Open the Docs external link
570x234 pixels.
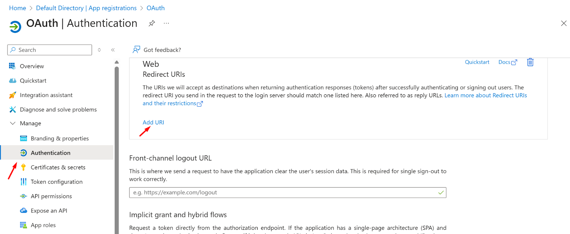tap(508, 62)
